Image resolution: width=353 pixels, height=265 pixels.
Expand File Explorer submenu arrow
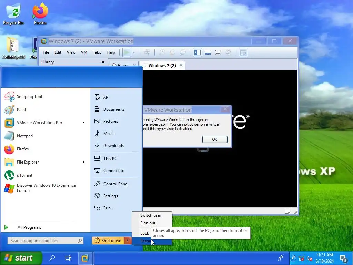point(83,162)
